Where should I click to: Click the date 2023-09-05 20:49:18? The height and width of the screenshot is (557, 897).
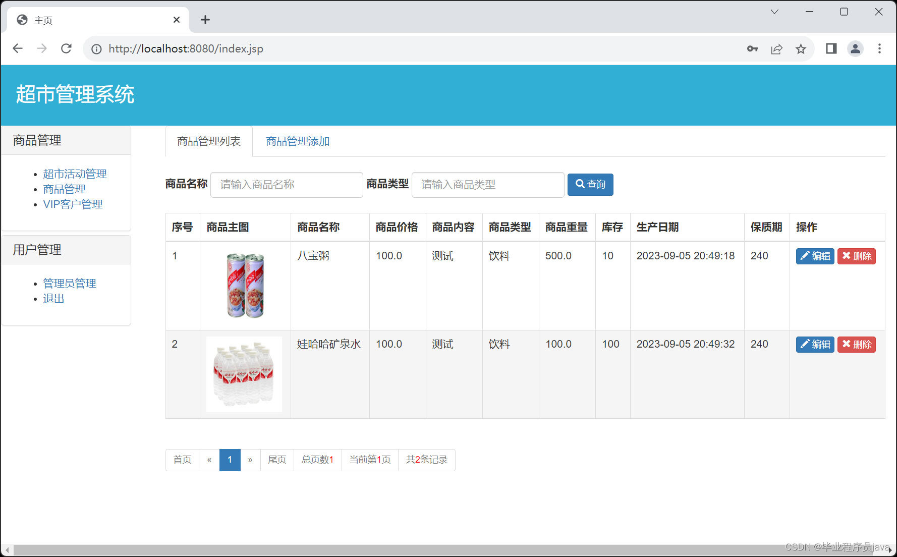(686, 256)
